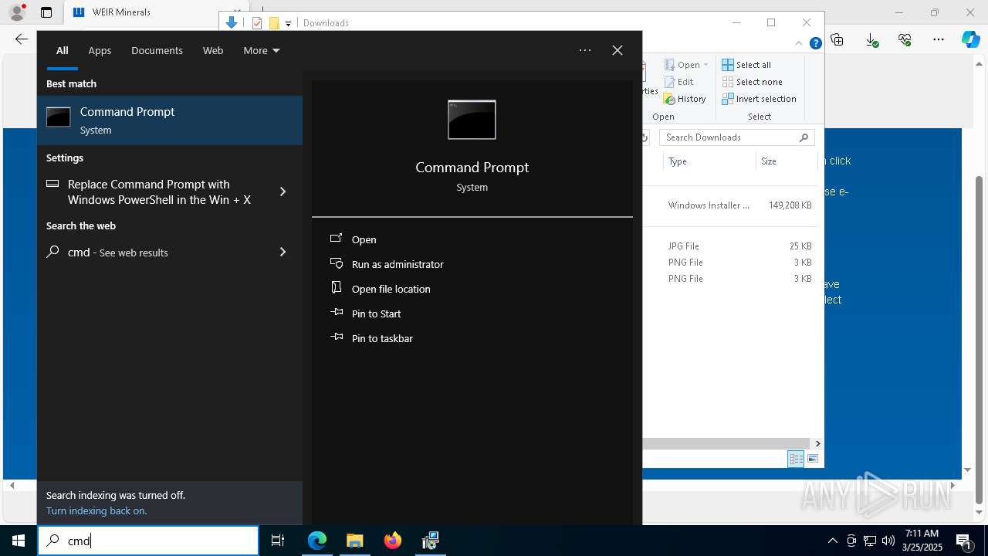Switch Explorer to details view icon

796,459
